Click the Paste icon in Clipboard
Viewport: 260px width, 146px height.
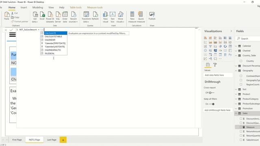point(6,16)
